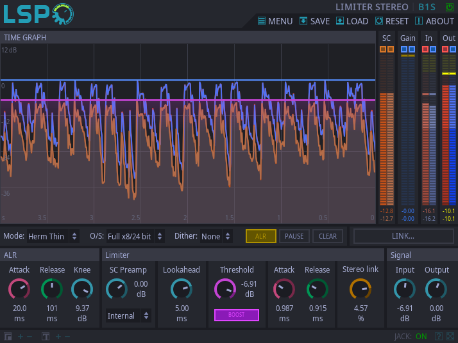Toggle blue In meter channel square

tap(433, 49)
